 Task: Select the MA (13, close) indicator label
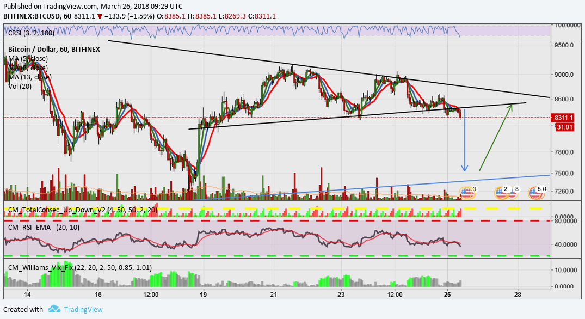point(30,77)
